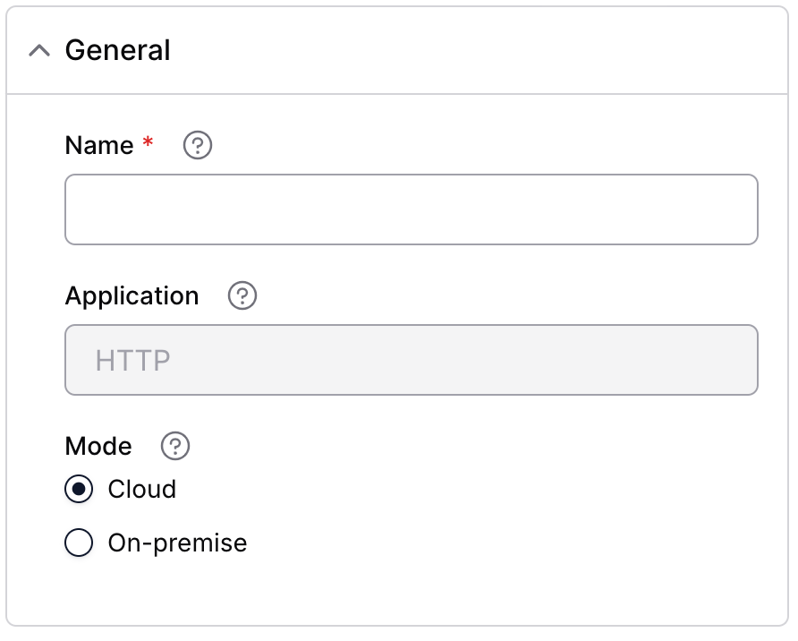Viewport: 798px width, 641px height.
Task: Click the disabled HTTP application field
Action: [x=411, y=360]
